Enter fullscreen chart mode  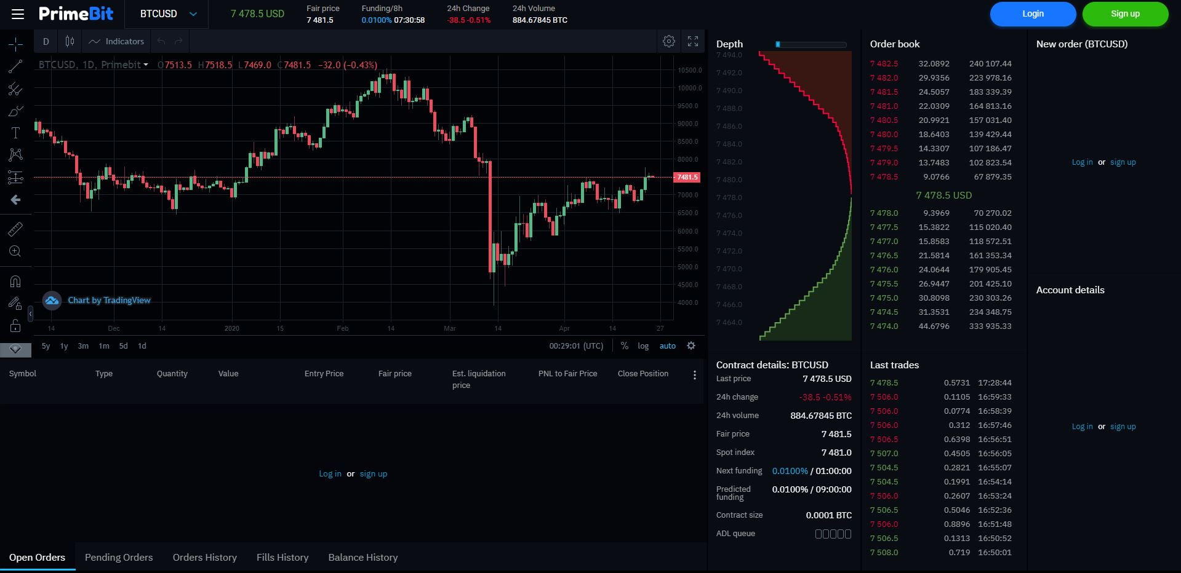point(693,41)
